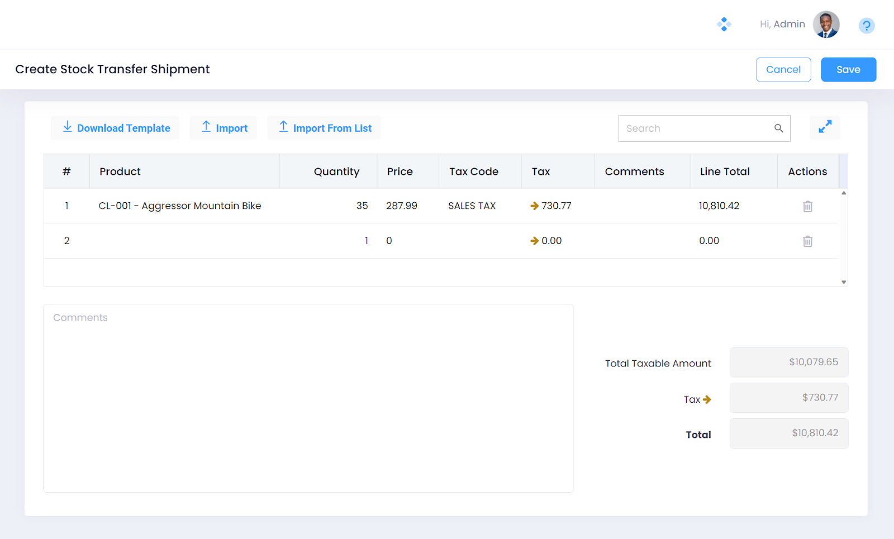Expand the table to full screen
Image resolution: width=894 pixels, height=539 pixels.
pos(825,127)
